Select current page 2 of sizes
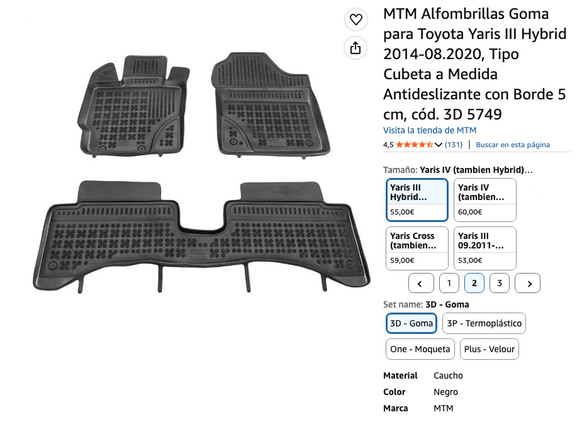Screen dimensions: 582x422 [474, 283]
